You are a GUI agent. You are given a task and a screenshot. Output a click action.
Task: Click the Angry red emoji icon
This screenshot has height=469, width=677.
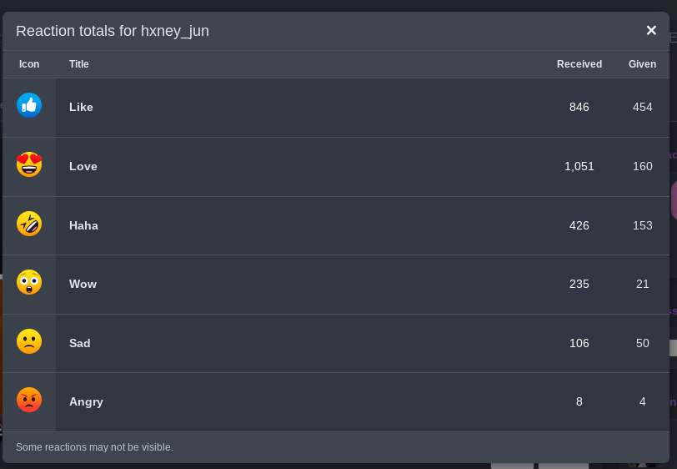[29, 400]
